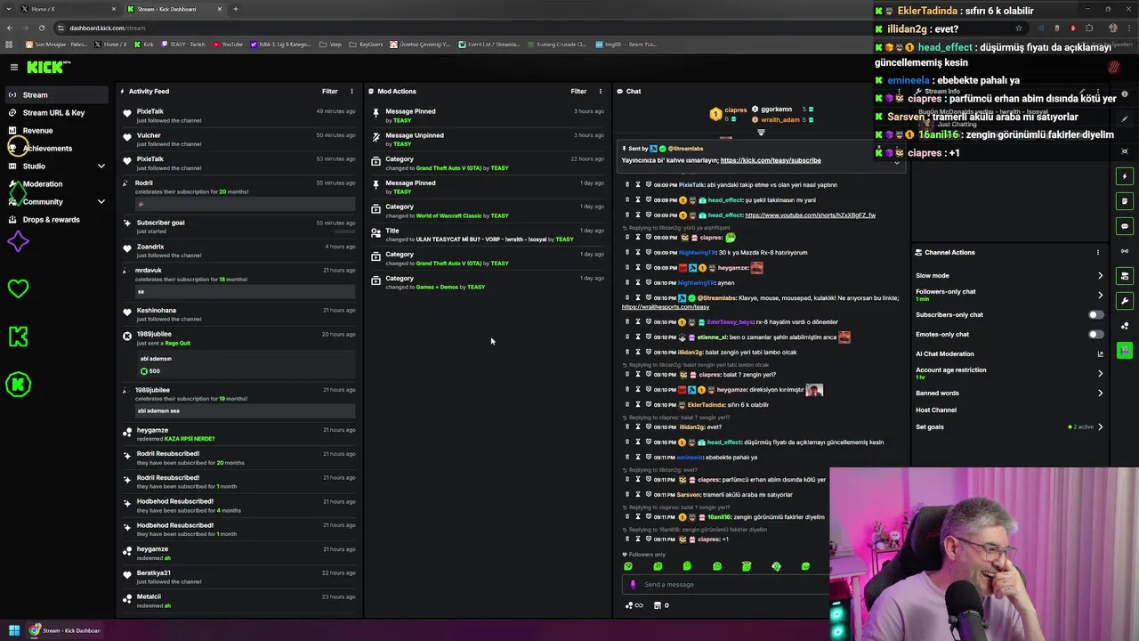Click the Windows Start button
Viewport: 1139px width, 641px height.
pos(14,630)
